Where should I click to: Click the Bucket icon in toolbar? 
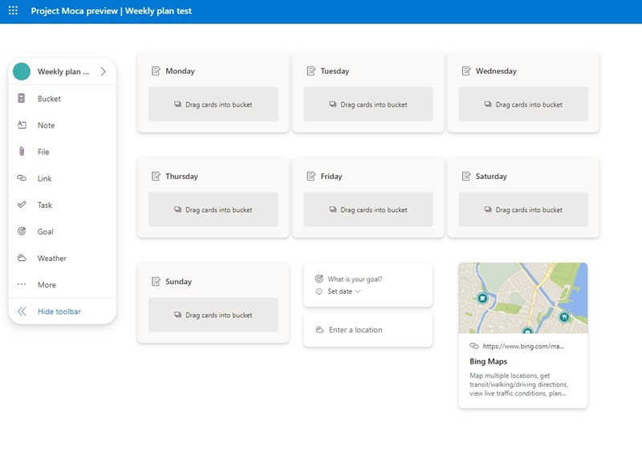point(22,99)
